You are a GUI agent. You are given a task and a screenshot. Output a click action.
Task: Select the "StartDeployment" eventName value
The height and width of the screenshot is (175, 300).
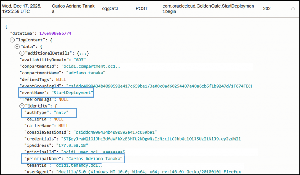pyautogui.click(x=72, y=93)
